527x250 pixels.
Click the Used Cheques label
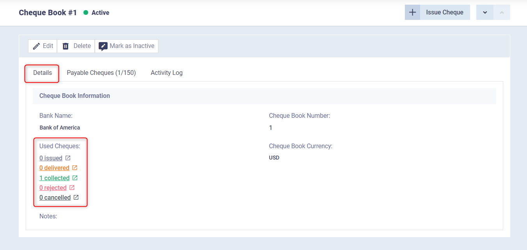(x=60, y=146)
